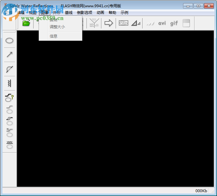Click the double triangle icon

pyautogui.click(x=136, y=23)
